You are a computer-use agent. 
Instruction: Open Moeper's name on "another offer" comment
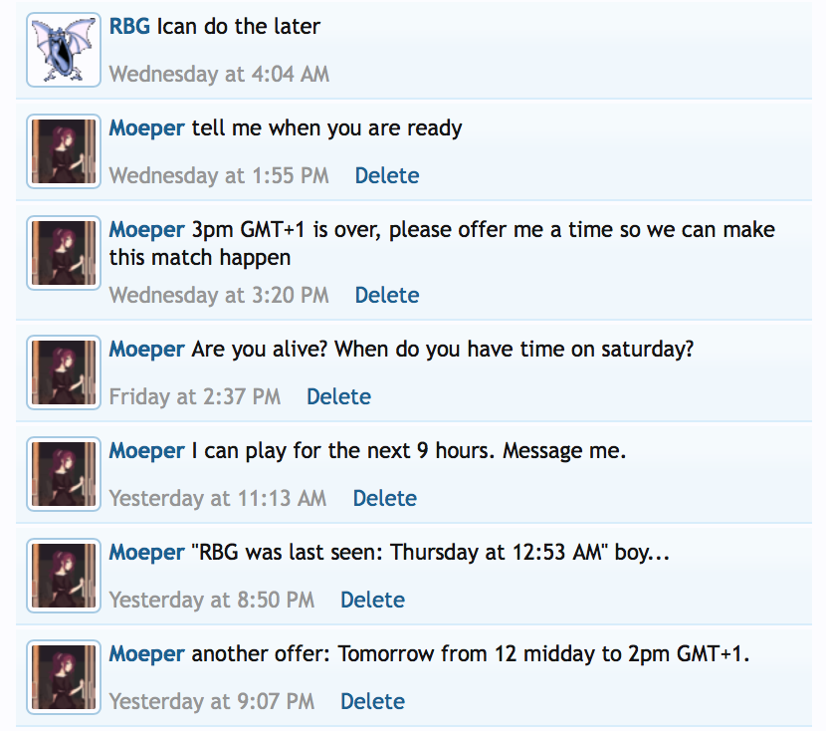click(146, 654)
